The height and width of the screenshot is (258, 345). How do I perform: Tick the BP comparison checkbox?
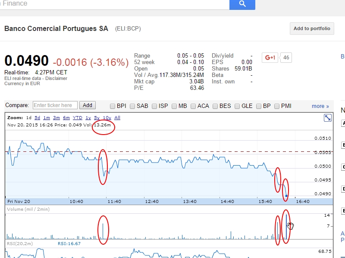(258, 106)
